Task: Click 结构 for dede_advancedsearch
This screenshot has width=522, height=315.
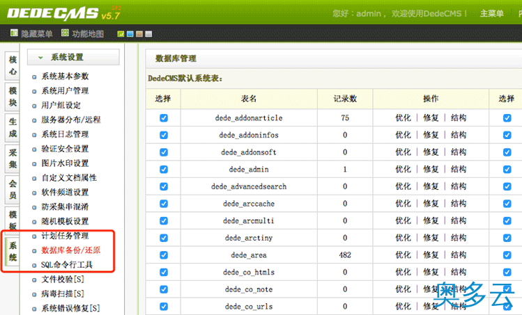Action: click(x=459, y=186)
